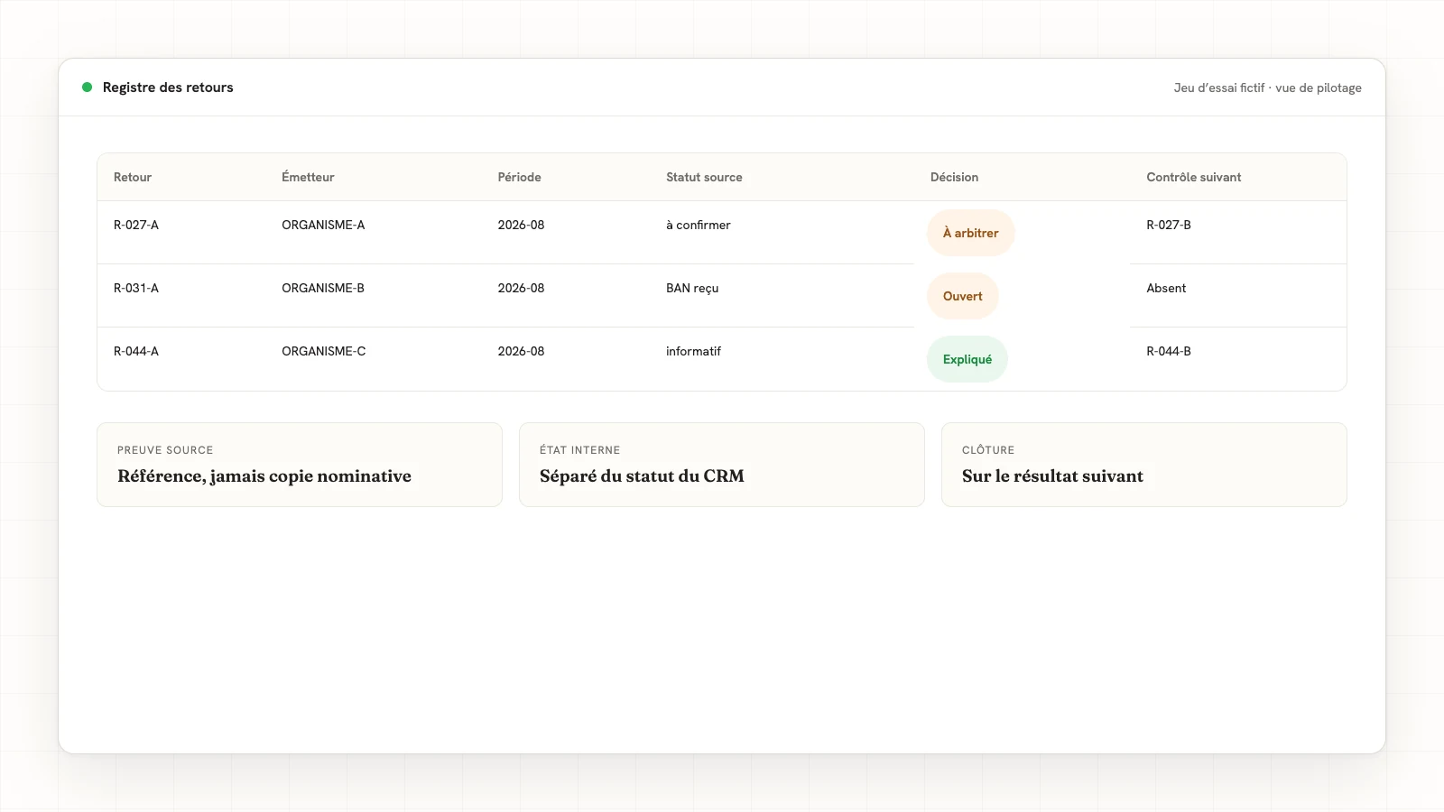Click the Statut source column header

pyautogui.click(x=704, y=177)
